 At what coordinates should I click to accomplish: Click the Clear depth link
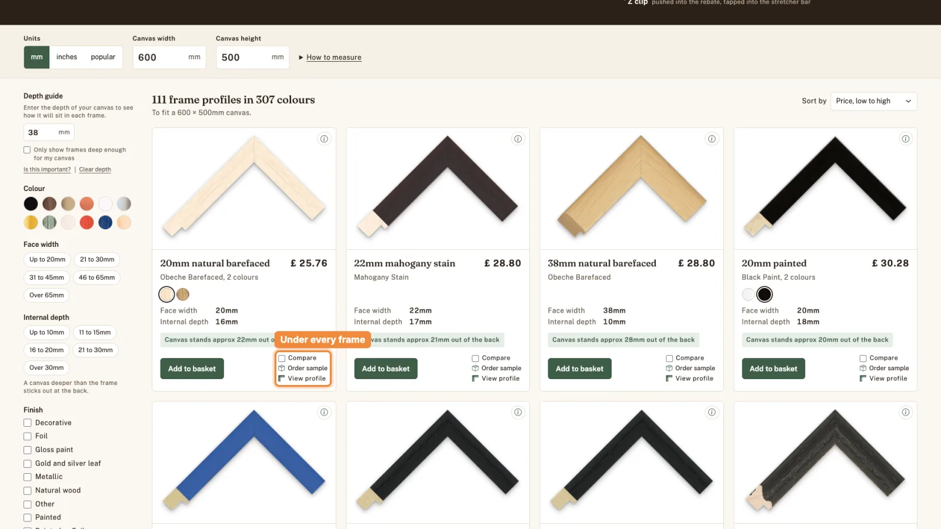(95, 169)
